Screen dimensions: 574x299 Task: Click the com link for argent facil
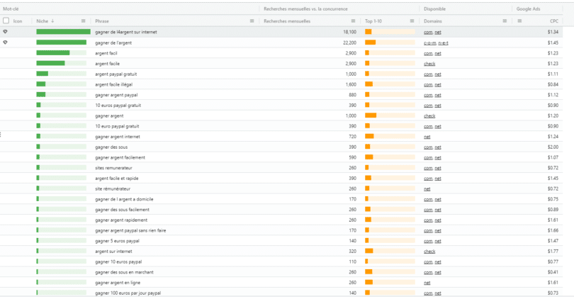pyautogui.click(x=428, y=53)
